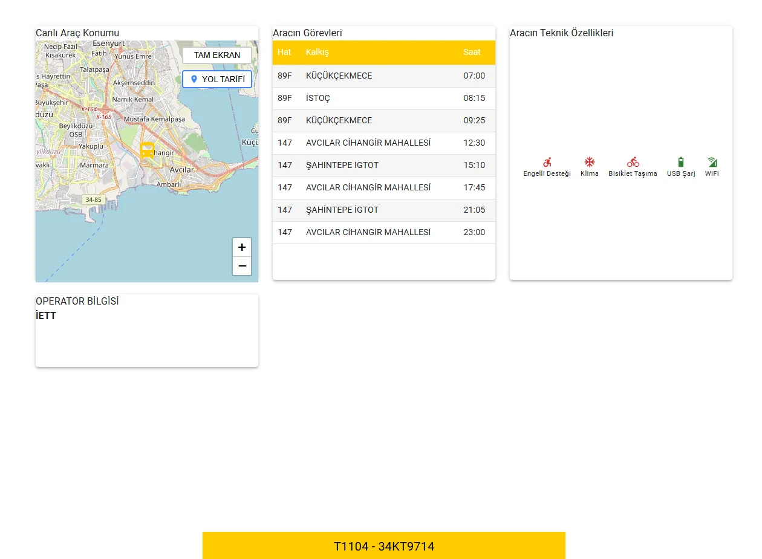This screenshot has height=559, width=762.
Task: Click the WiFi signal icon
Action: (712, 162)
